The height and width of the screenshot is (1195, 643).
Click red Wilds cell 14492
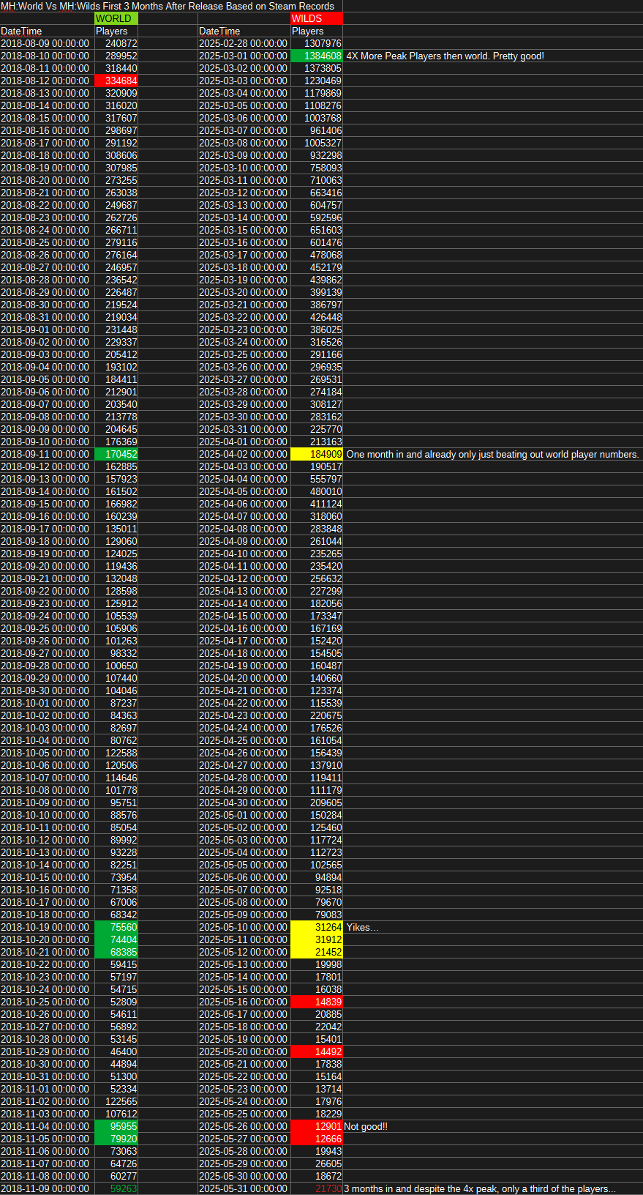tap(317, 1051)
